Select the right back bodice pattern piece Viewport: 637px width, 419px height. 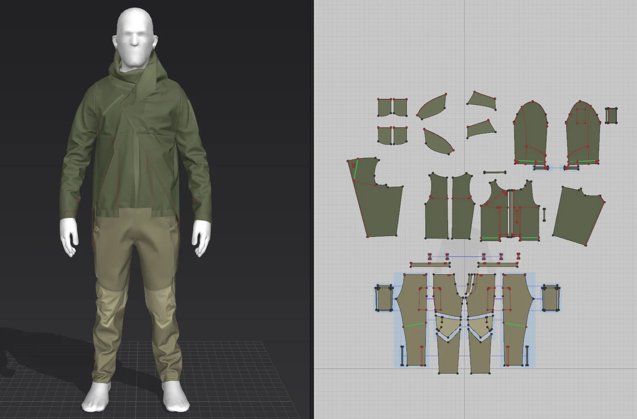[x=463, y=206]
